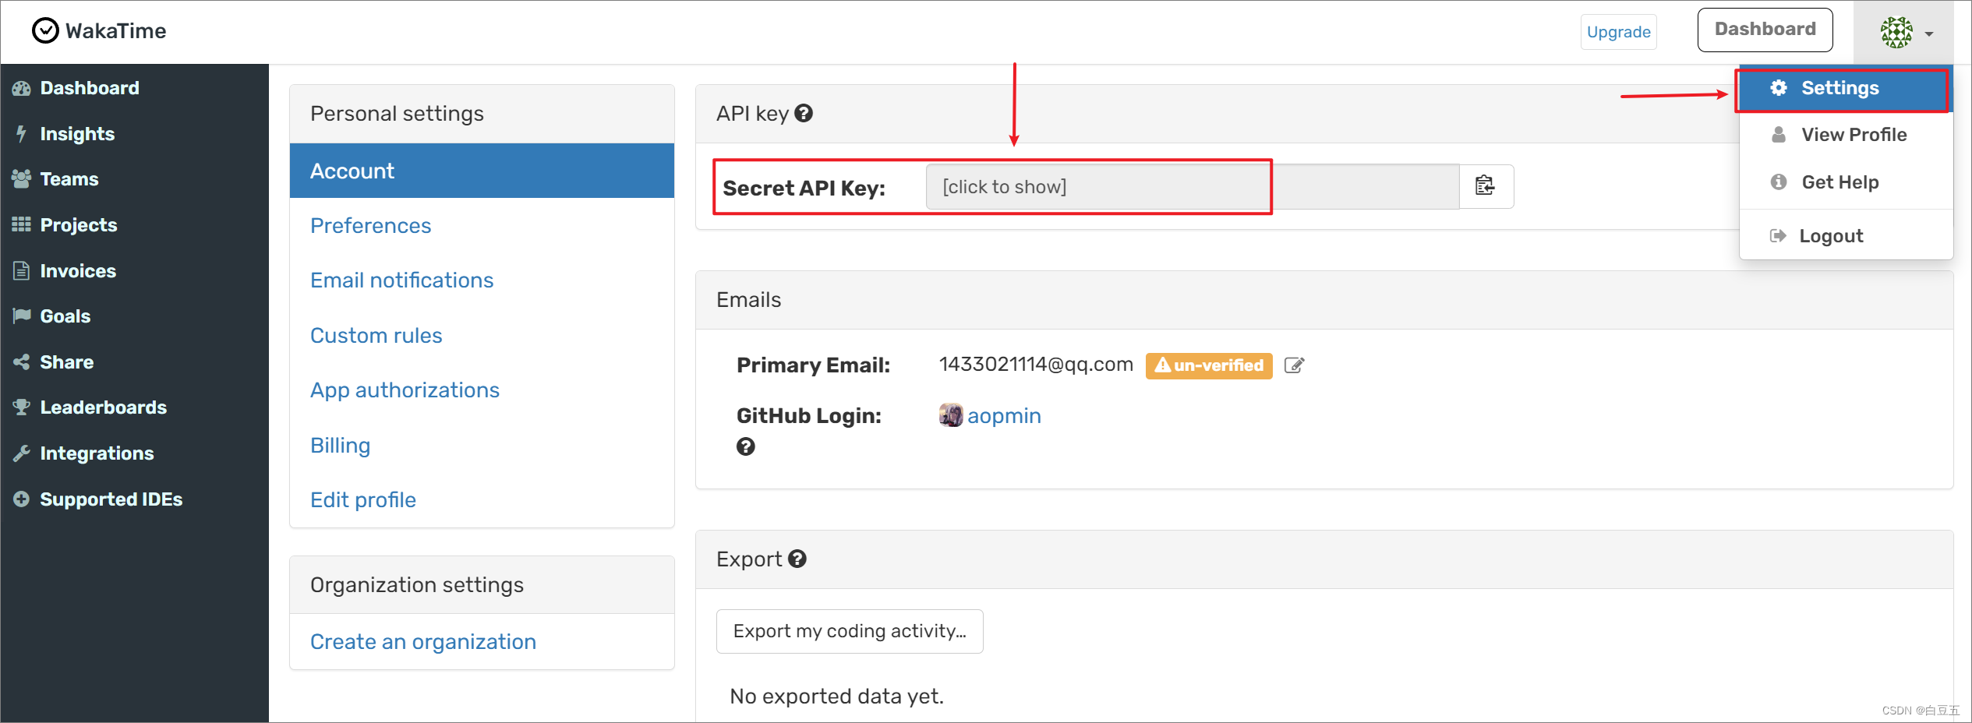Open Leaderboards from the sidebar
This screenshot has height=723, width=1972.
pos(104,407)
